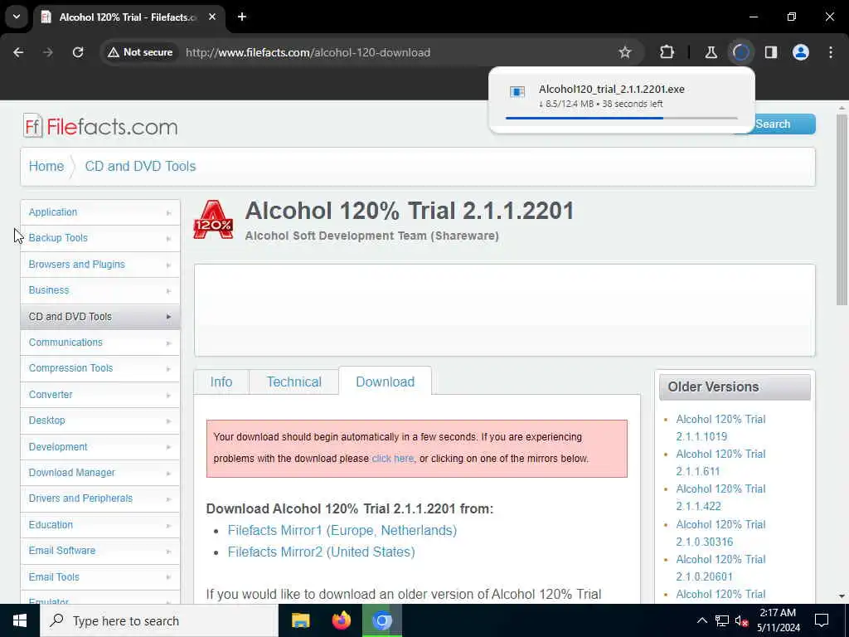Click the scrollbar down arrow
Viewport: 849px width, 637px height.
tap(842, 596)
